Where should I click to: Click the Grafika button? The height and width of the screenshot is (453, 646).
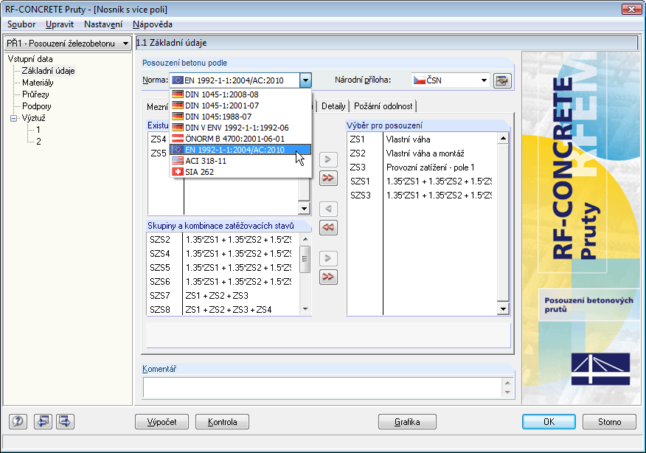407,422
